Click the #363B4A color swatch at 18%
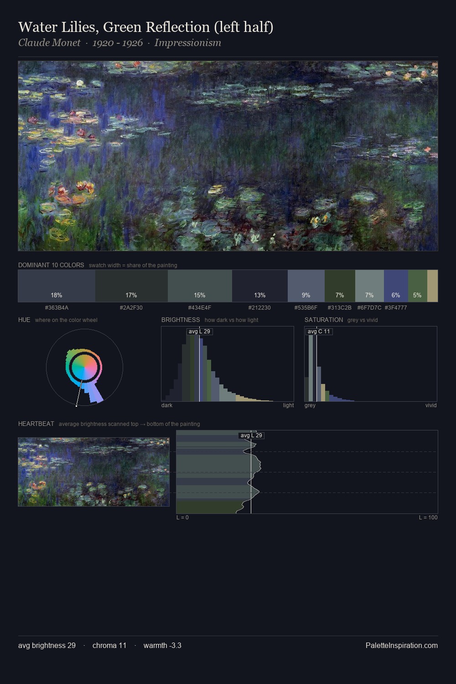The width and height of the screenshot is (456, 684). pyautogui.click(x=57, y=286)
